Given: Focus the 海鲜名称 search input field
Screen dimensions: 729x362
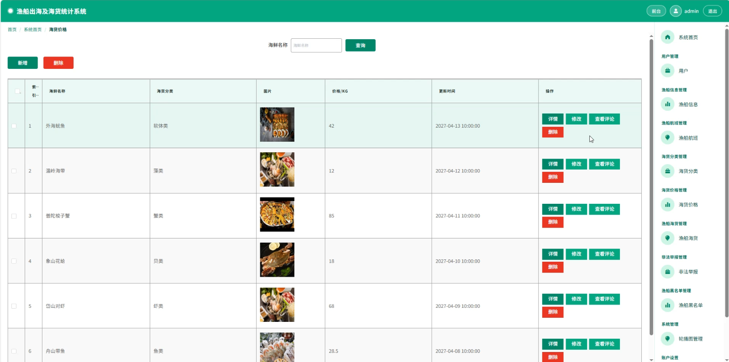Looking at the screenshot, I should pos(316,45).
